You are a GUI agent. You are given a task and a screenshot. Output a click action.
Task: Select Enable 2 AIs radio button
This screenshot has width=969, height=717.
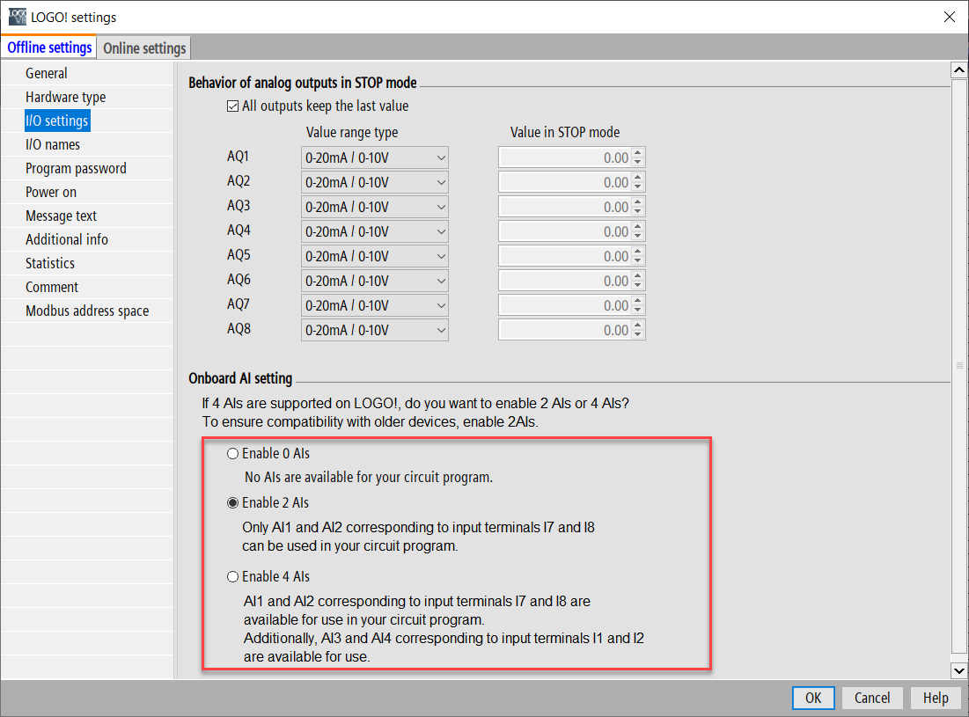pyautogui.click(x=232, y=502)
